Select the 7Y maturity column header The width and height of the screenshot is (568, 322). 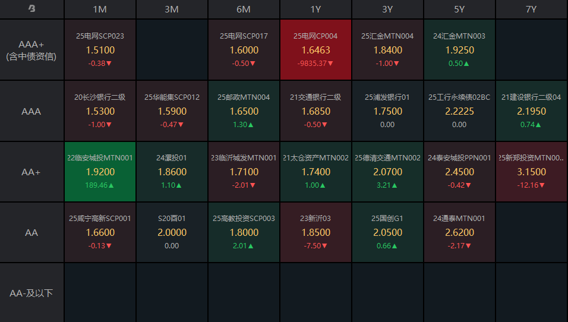(531, 9)
